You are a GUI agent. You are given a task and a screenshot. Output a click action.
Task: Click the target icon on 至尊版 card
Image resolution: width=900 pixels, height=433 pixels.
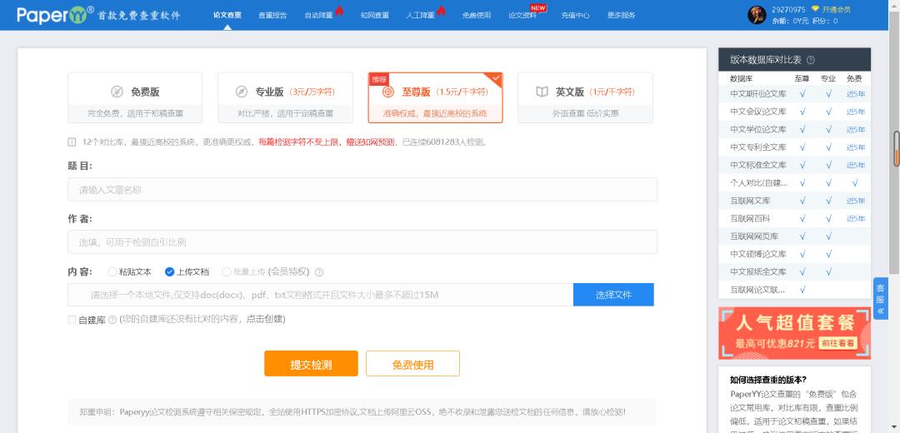point(388,92)
